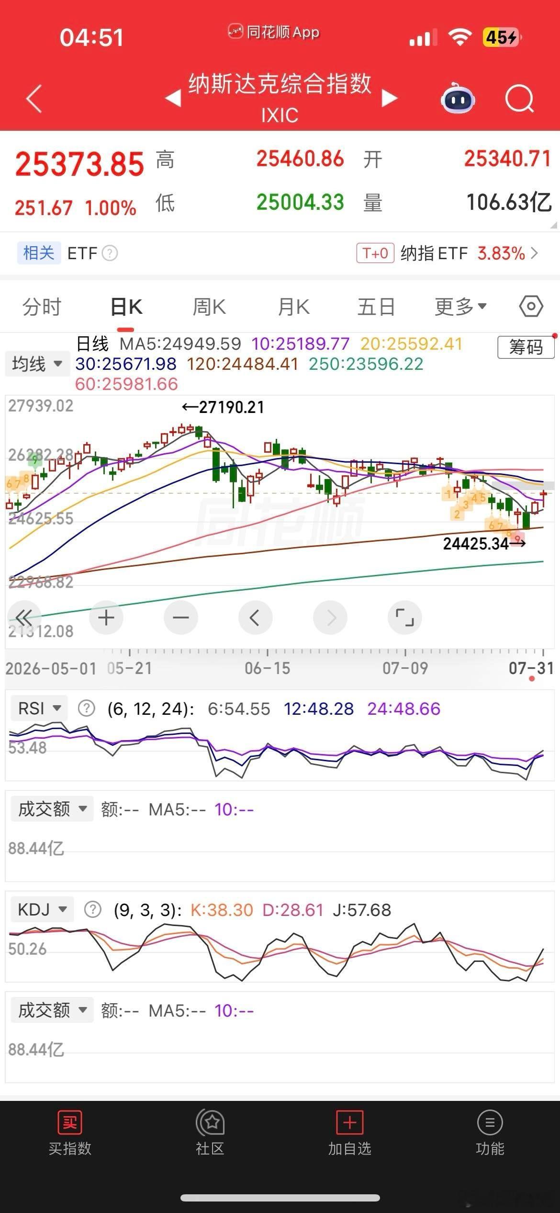Tap the ETF help question mark
The image size is (560, 1213).
coord(110,253)
